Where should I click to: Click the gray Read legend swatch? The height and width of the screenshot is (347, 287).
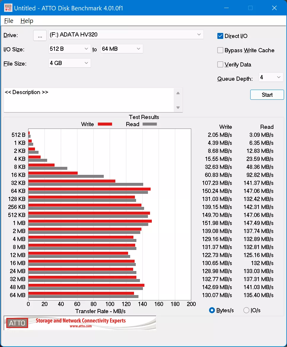[x=150, y=124]
